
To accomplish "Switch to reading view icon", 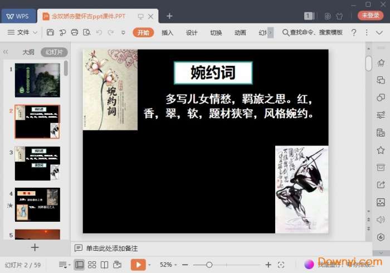I will [104, 265].
